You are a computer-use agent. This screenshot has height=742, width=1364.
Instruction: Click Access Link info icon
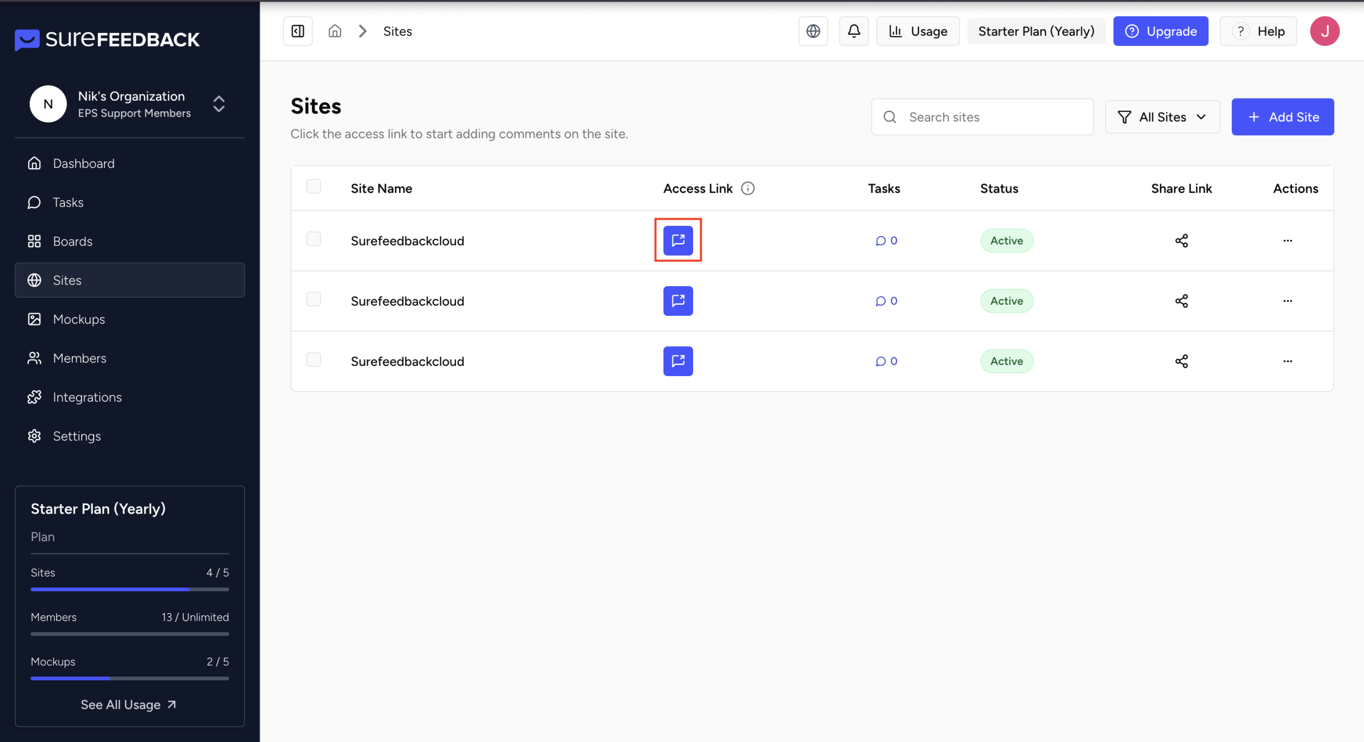[748, 189]
